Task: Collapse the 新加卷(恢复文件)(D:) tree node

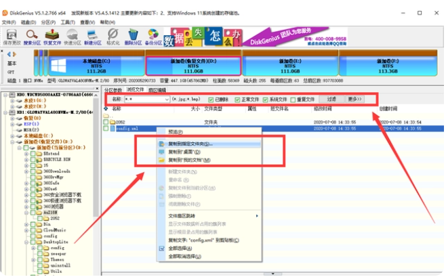Action: pos(12,142)
